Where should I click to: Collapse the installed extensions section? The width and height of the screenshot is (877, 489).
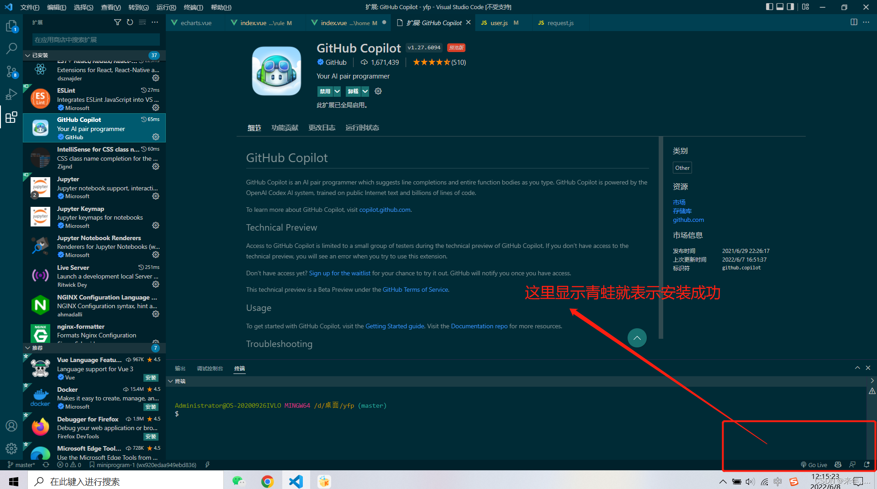click(x=28, y=55)
